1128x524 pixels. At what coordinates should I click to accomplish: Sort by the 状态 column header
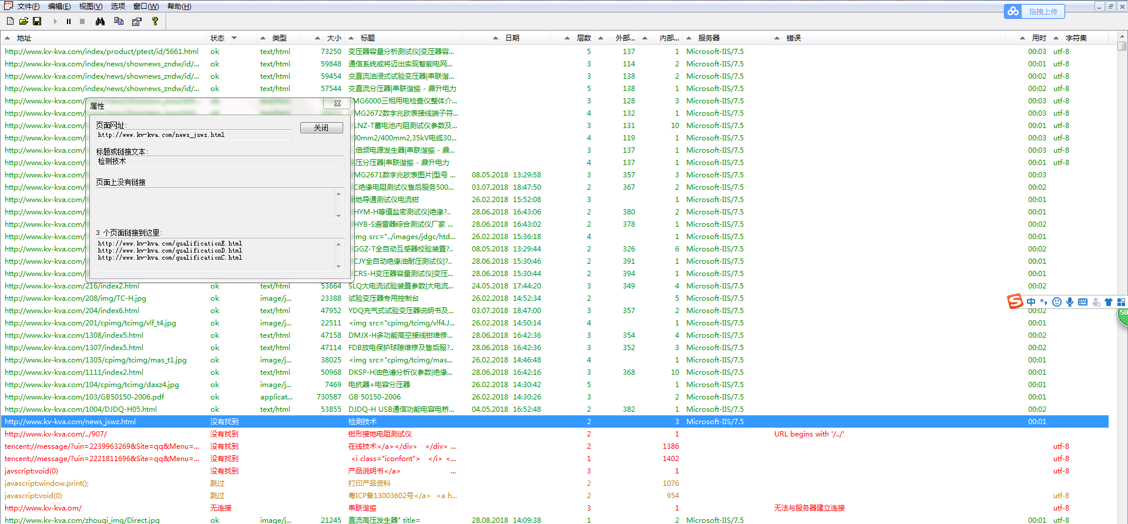click(218, 38)
